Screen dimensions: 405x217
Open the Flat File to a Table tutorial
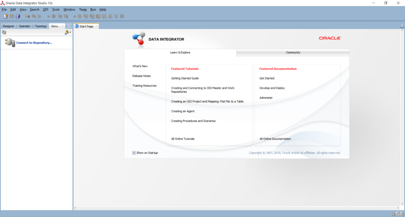(207, 102)
